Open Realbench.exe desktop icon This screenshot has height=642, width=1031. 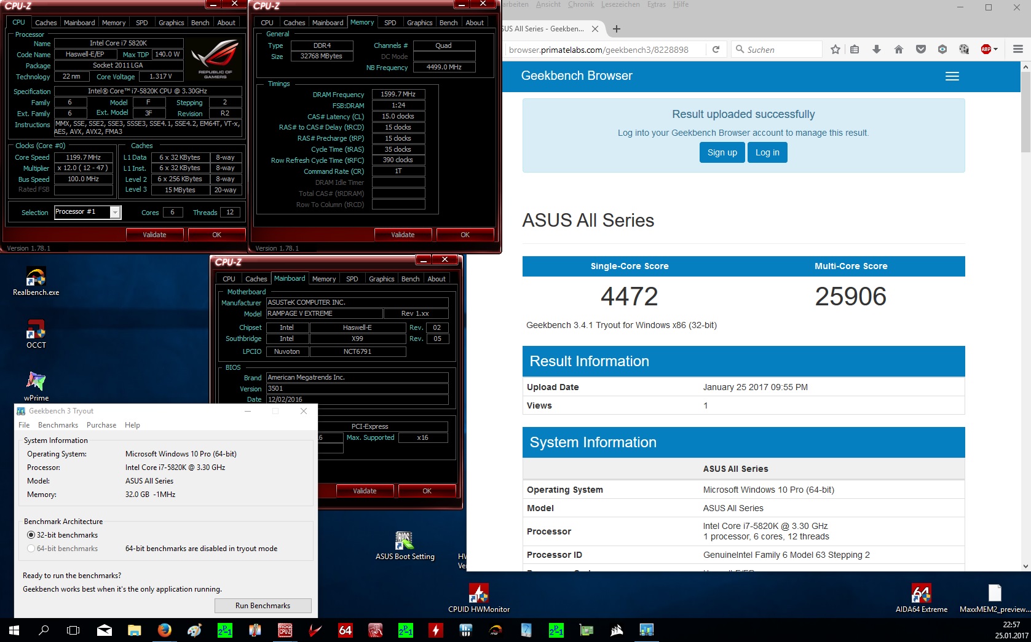(x=36, y=282)
